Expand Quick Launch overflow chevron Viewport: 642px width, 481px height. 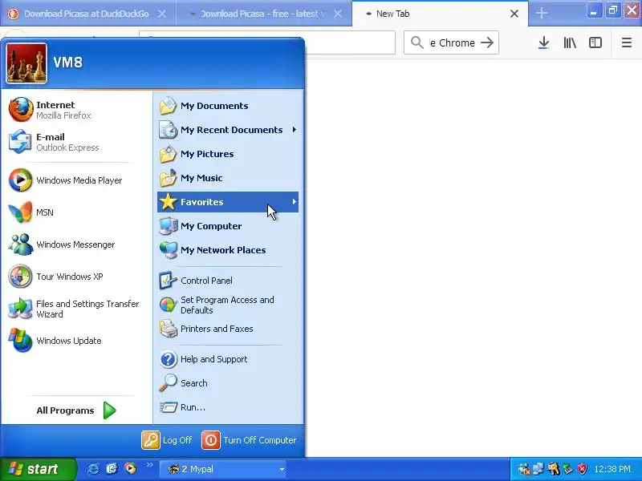[149, 464]
